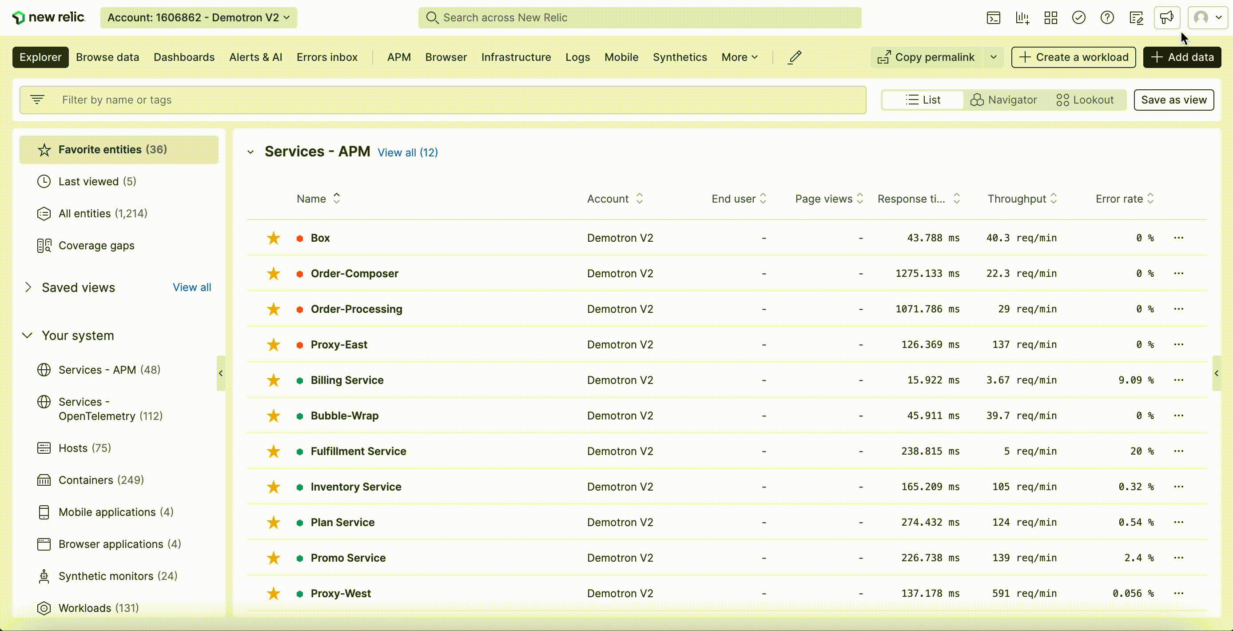Select the Infrastructure tab
1233x631 pixels.
click(x=516, y=57)
